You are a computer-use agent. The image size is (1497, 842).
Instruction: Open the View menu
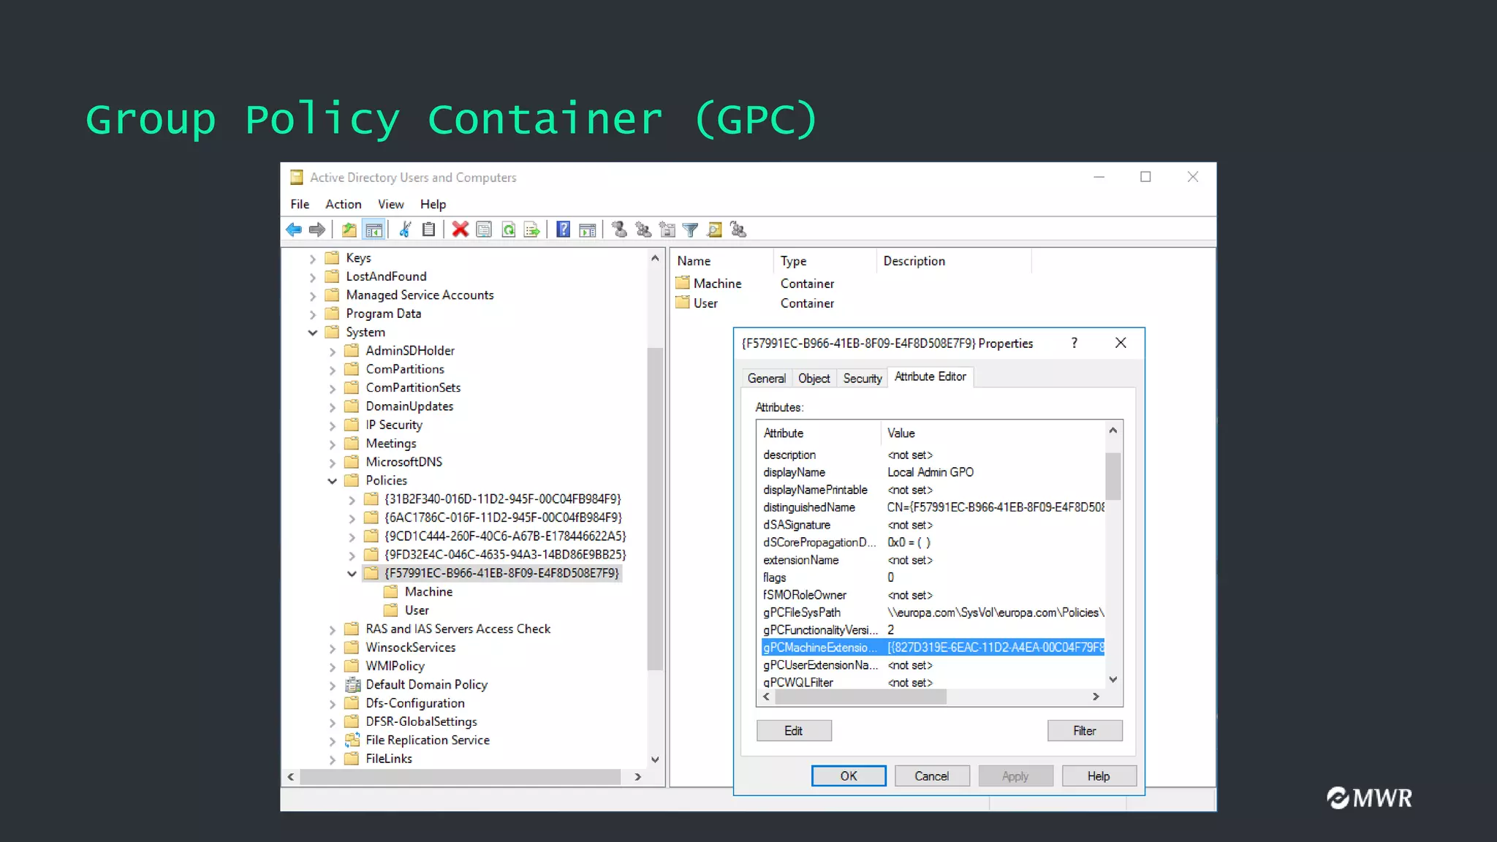pyautogui.click(x=391, y=205)
